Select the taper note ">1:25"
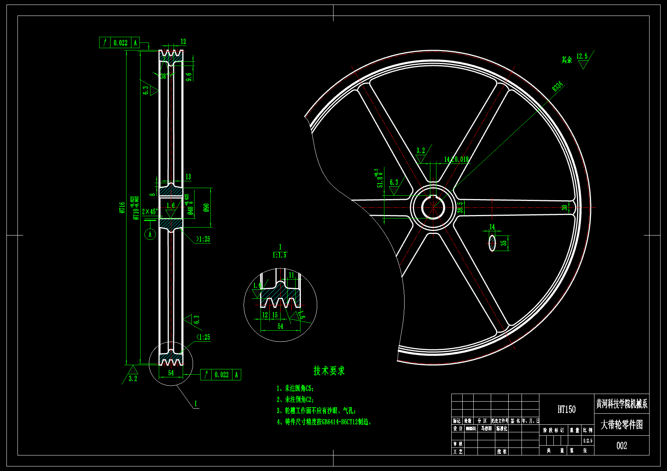 point(203,239)
